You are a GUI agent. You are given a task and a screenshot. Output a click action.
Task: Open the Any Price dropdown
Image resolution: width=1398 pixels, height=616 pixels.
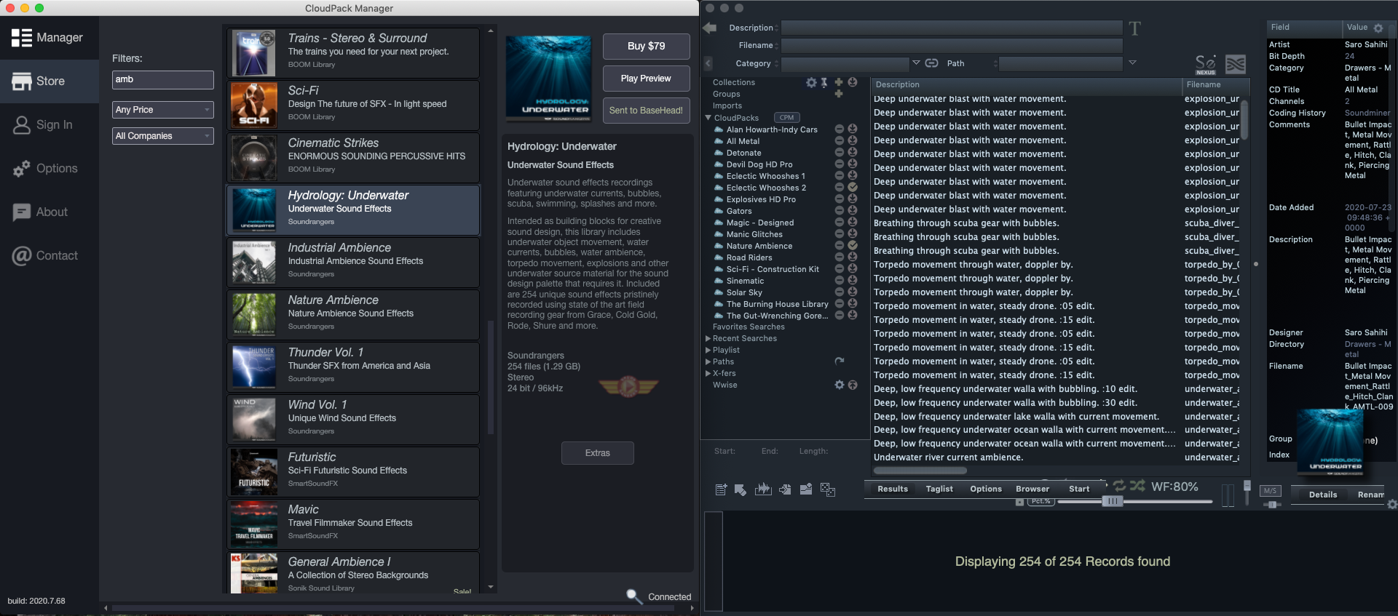(163, 110)
